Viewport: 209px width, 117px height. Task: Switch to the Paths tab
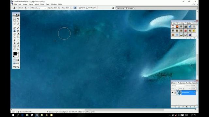[x=189, y=83]
